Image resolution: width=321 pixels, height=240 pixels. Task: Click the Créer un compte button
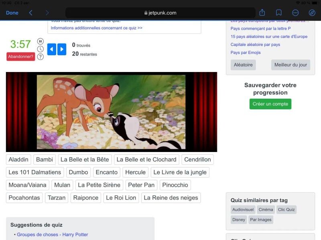(x=270, y=104)
